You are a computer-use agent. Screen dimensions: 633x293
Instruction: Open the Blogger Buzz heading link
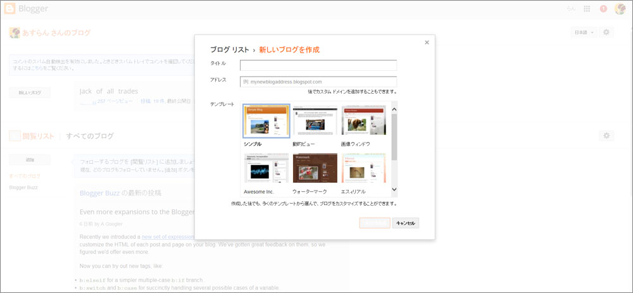pyautogui.click(x=99, y=193)
